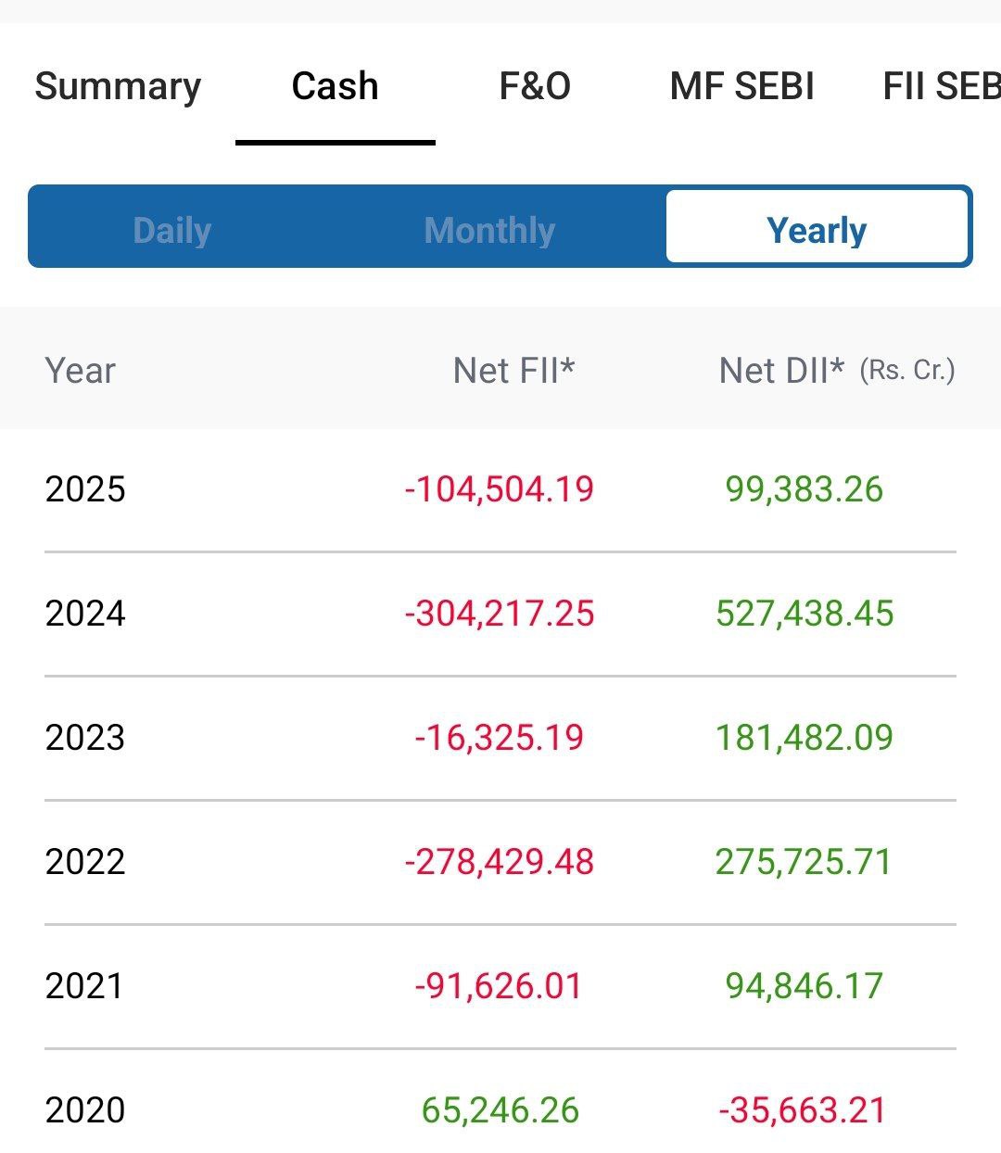Open the MF SEBI tab
Viewport: 1001px width, 1153px height.
[741, 86]
